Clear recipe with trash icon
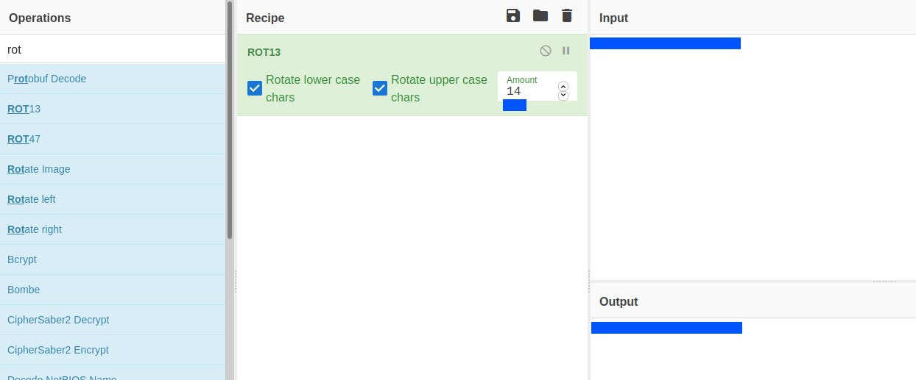 coord(566,16)
